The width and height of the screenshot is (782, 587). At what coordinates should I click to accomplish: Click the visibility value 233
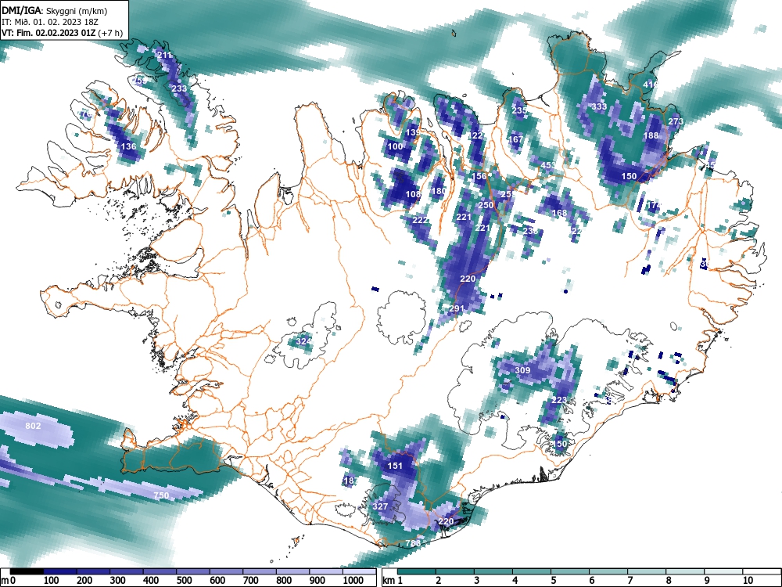coord(179,88)
